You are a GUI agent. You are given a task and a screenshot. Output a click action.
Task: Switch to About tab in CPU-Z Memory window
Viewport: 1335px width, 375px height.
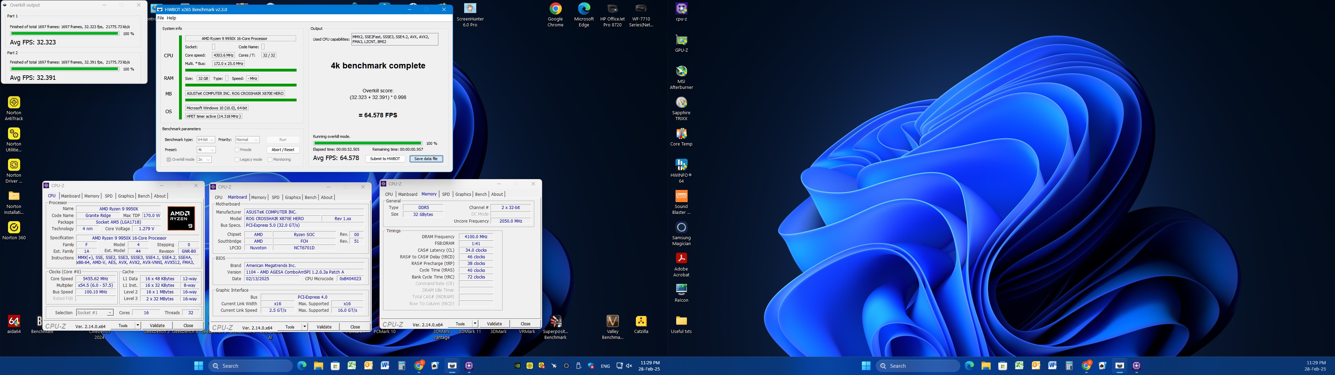(x=497, y=194)
